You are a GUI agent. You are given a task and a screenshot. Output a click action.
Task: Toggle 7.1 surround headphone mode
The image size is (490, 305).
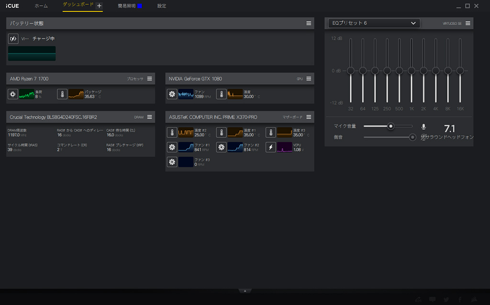click(449, 129)
